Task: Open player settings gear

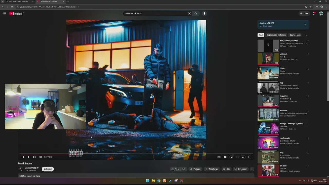Action: point(225,157)
